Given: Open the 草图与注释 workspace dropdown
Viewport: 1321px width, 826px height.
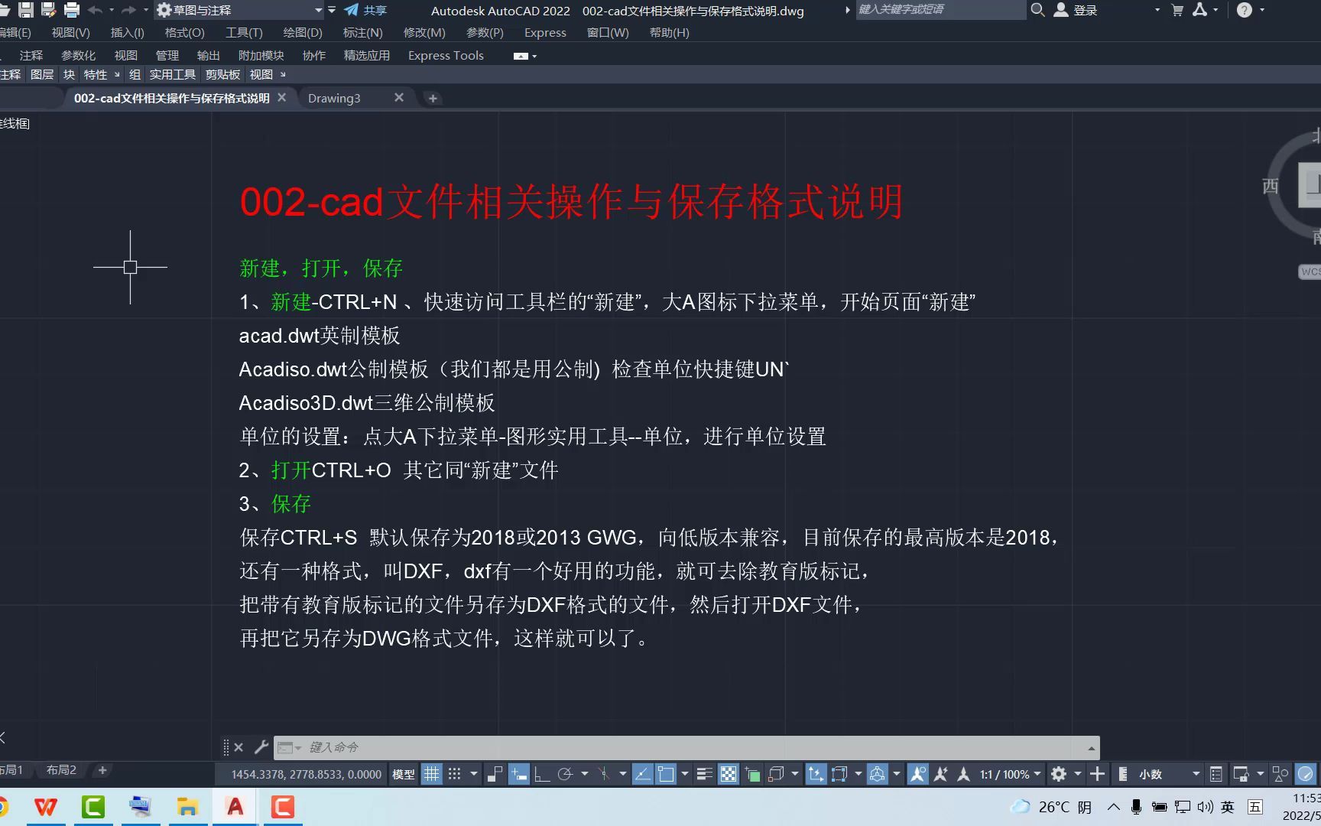Looking at the screenshot, I should [x=239, y=10].
